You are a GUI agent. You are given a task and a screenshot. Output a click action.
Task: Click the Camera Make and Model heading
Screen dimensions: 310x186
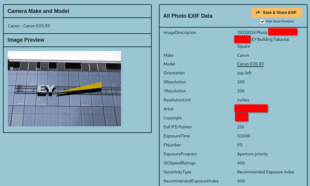pos(38,11)
